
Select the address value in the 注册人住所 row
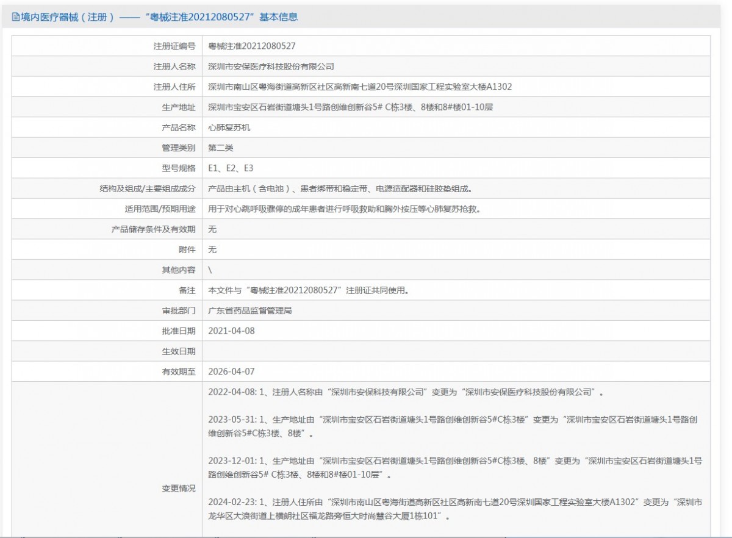pyautogui.click(x=360, y=87)
